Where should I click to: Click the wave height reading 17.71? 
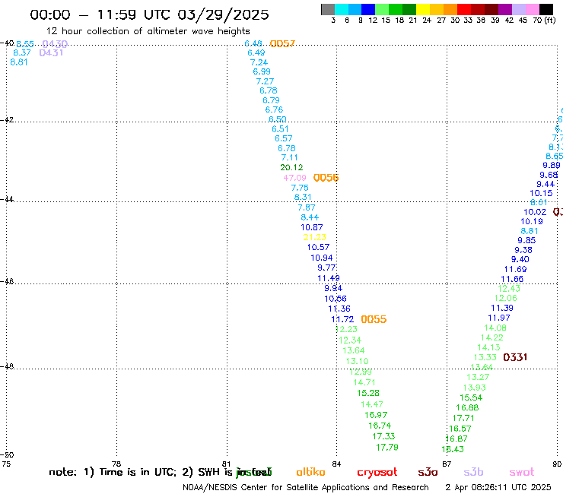click(463, 418)
